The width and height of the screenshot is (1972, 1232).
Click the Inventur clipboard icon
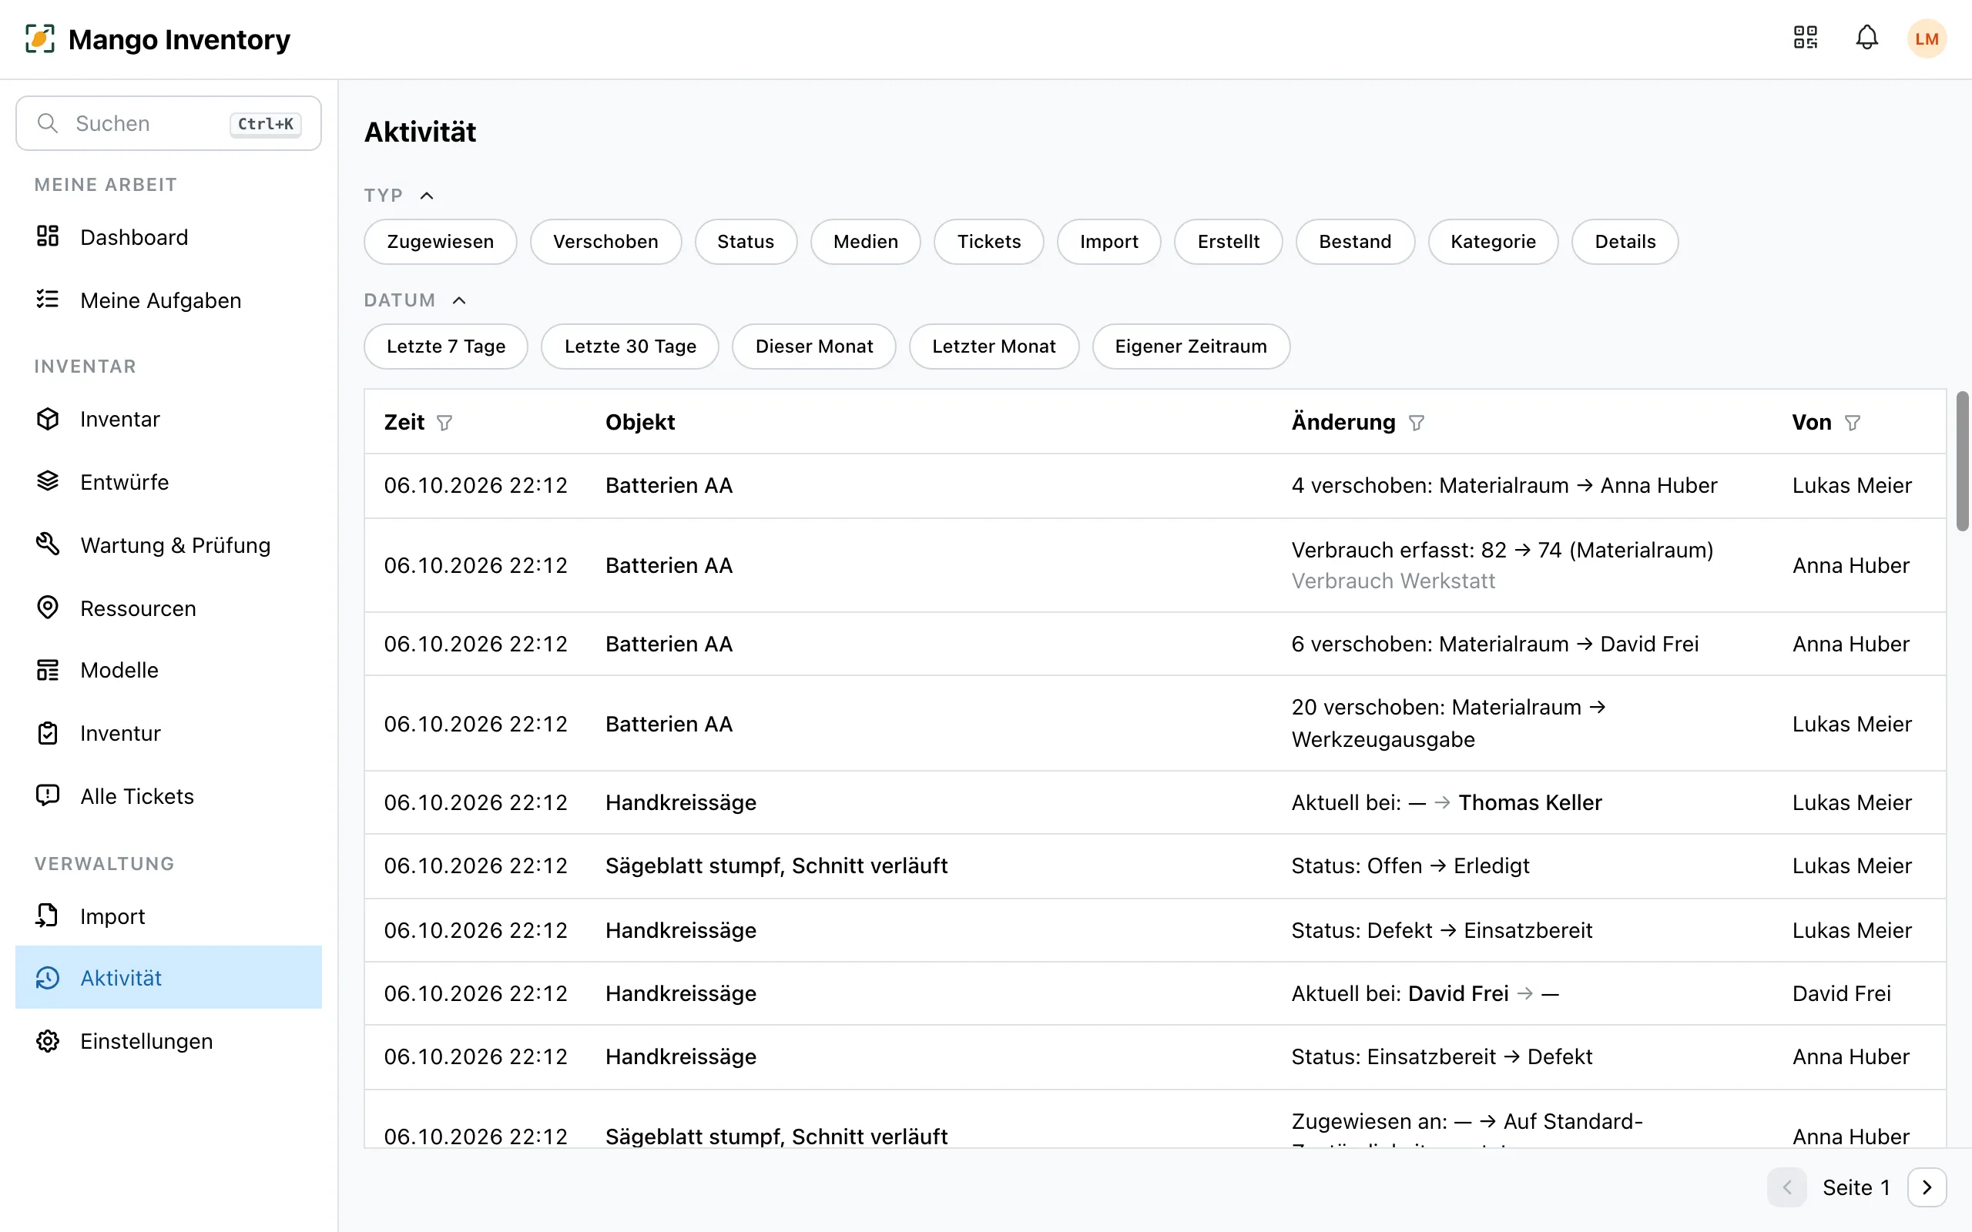point(48,732)
